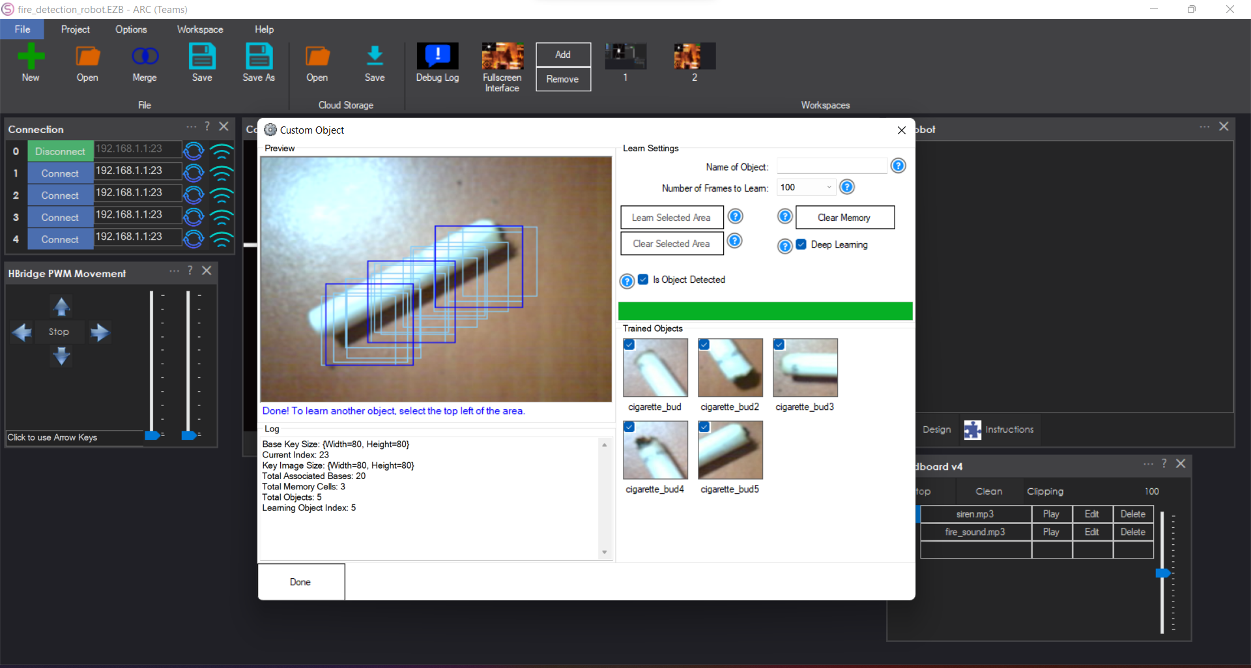This screenshot has width=1251, height=668.
Task: Open help for Name of Object
Action: [899, 166]
